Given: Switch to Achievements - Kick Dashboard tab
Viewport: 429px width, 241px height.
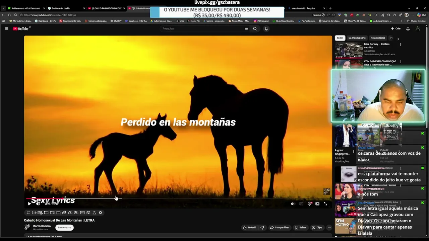Looking at the screenshot, I should [26, 8].
